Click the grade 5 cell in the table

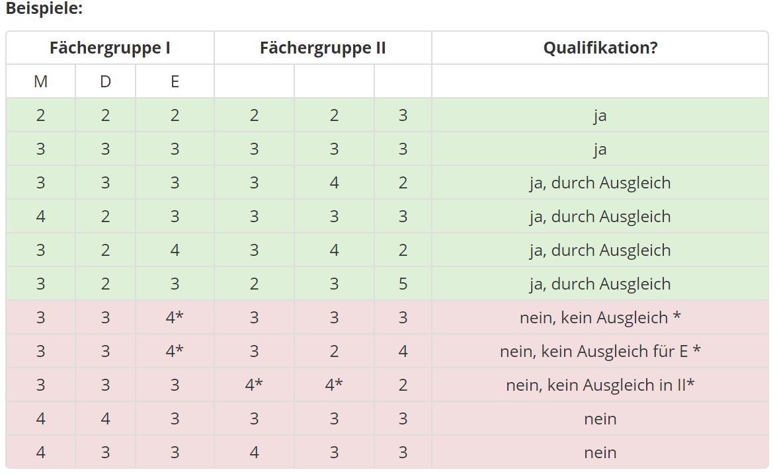(x=403, y=284)
